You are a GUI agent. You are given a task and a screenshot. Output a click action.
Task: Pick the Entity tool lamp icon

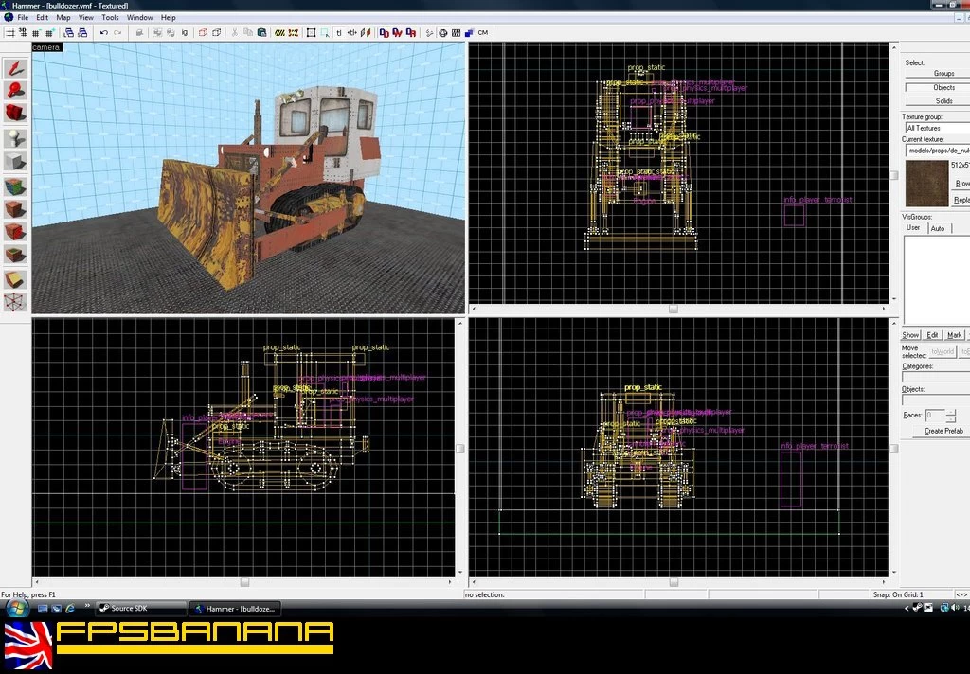click(15, 138)
